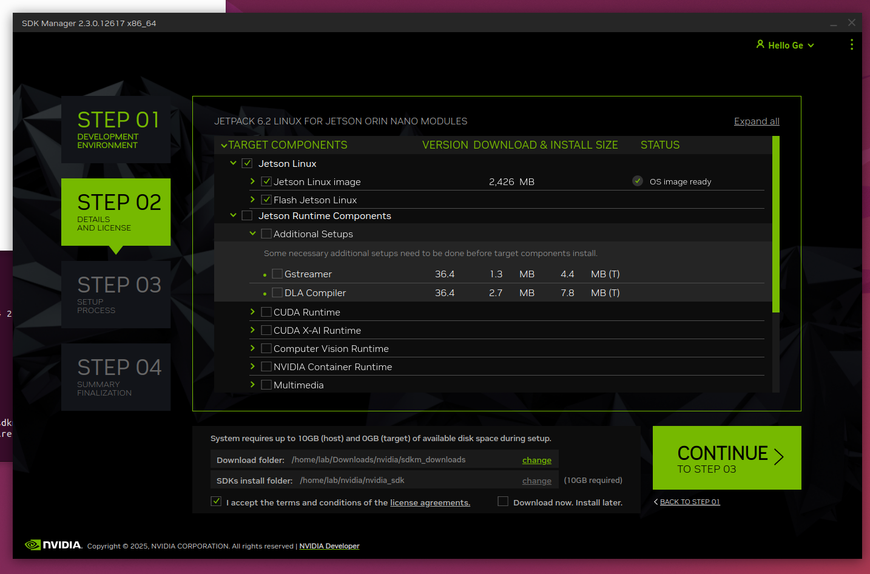Image resolution: width=870 pixels, height=574 pixels.
Task: Expand the CUDA X-AI Runtime row
Action: tap(252, 329)
